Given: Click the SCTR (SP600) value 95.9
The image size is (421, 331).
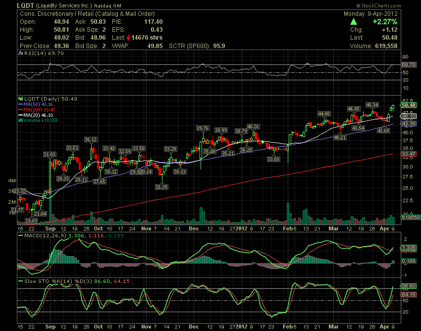Looking at the screenshot, I should pos(219,46).
